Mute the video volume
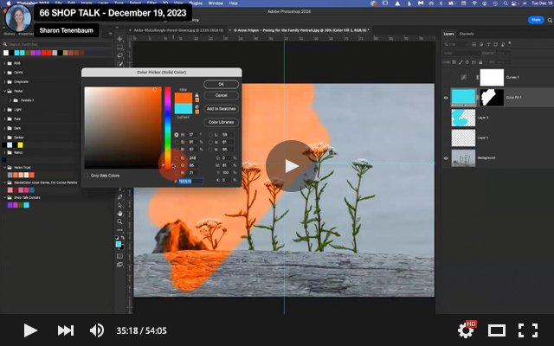Image resolution: width=554 pixels, height=346 pixels. tap(96, 330)
